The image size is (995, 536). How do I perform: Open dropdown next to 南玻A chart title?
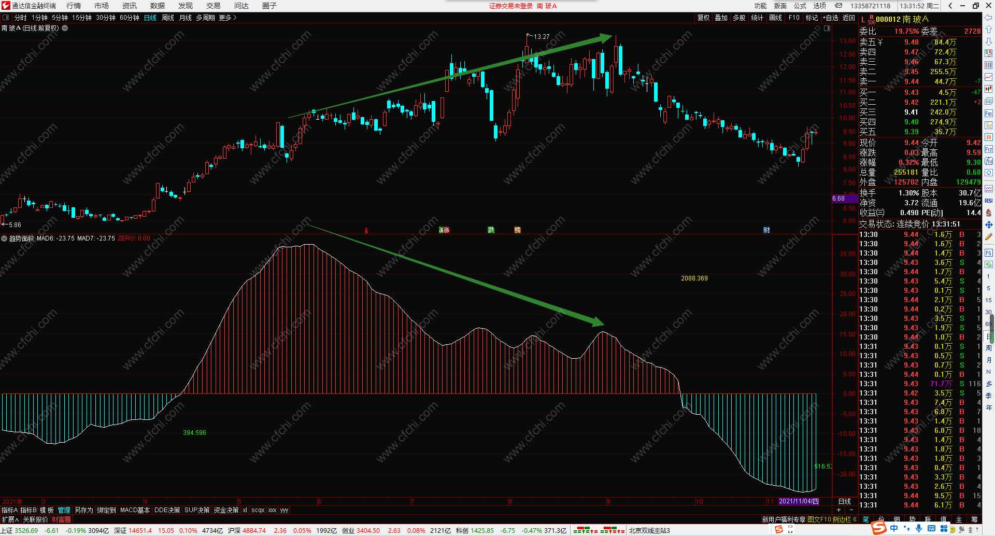point(65,28)
